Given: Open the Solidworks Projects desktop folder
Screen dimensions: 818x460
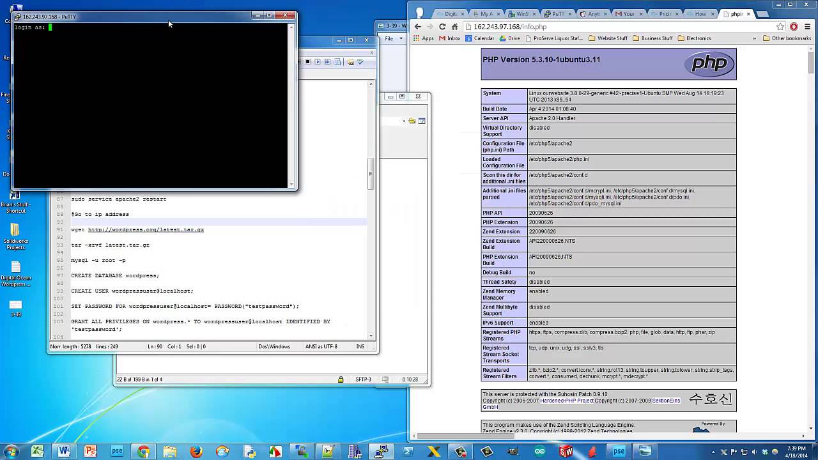Looking at the screenshot, I should pos(15,236).
